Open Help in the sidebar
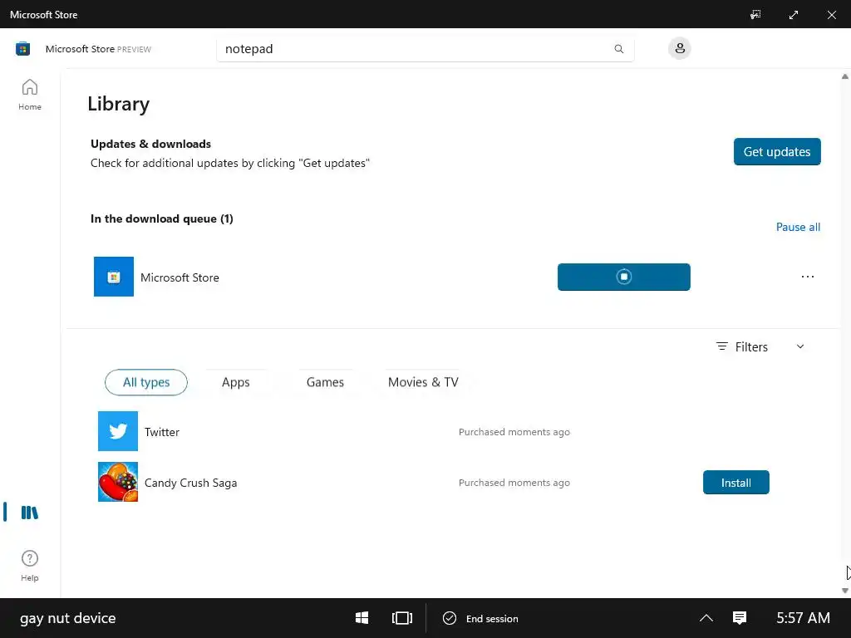Viewport: 851px width, 638px height. [30, 566]
